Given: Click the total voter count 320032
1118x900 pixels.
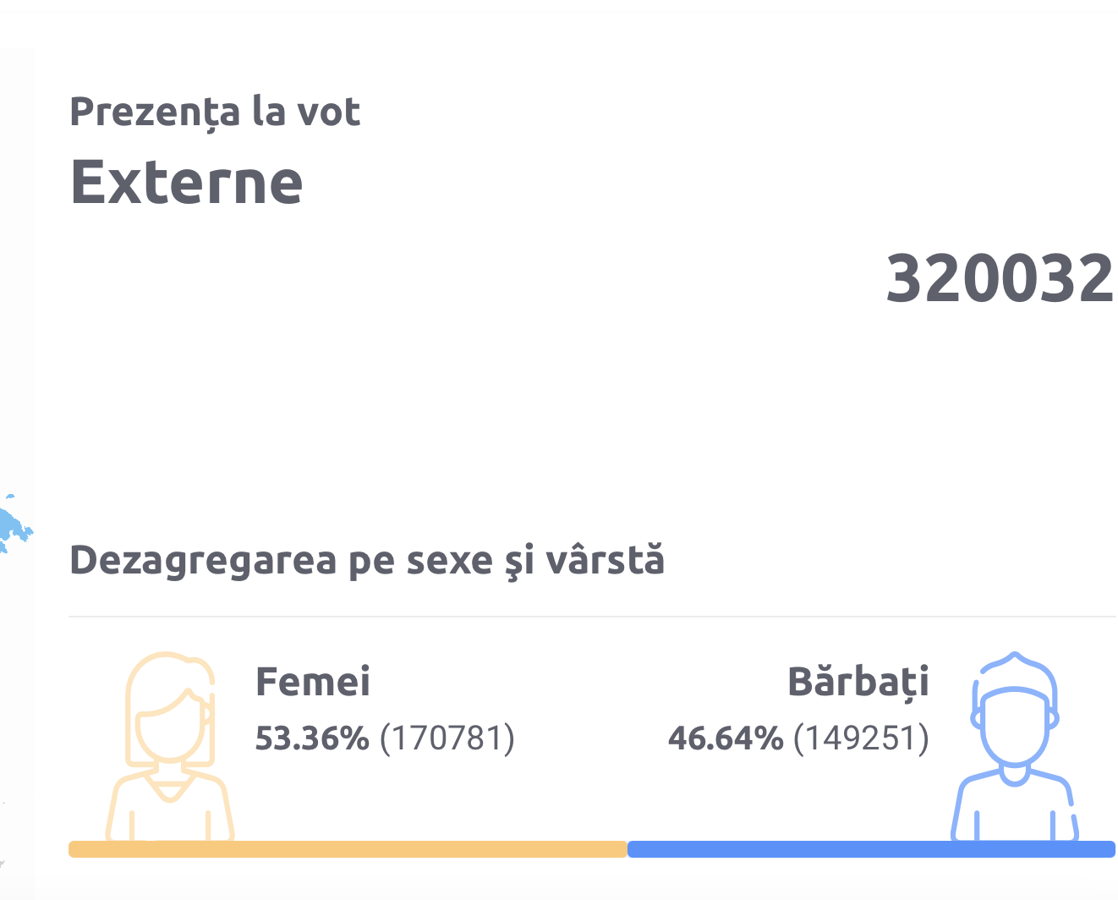Looking at the screenshot, I should coord(1000,278).
